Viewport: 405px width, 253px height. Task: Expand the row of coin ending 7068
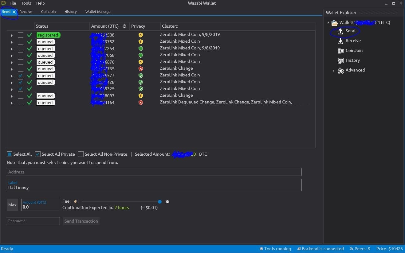tap(12, 56)
